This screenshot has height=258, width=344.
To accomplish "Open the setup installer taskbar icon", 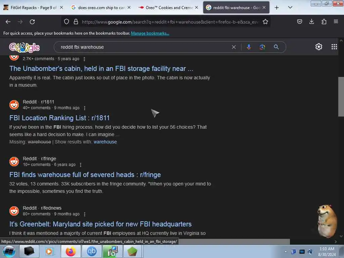I will (113, 251).
